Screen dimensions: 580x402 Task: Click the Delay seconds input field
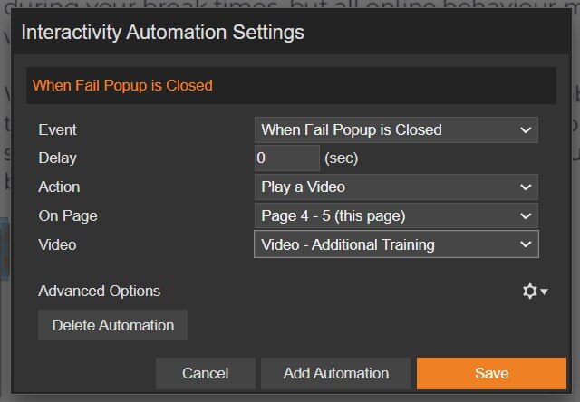[286, 158]
